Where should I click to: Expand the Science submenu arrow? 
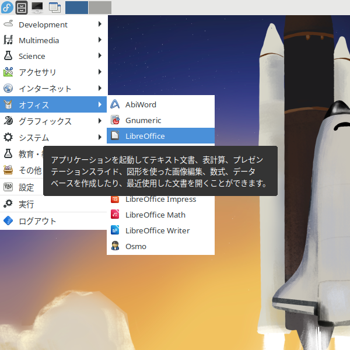click(x=100, y=56)
